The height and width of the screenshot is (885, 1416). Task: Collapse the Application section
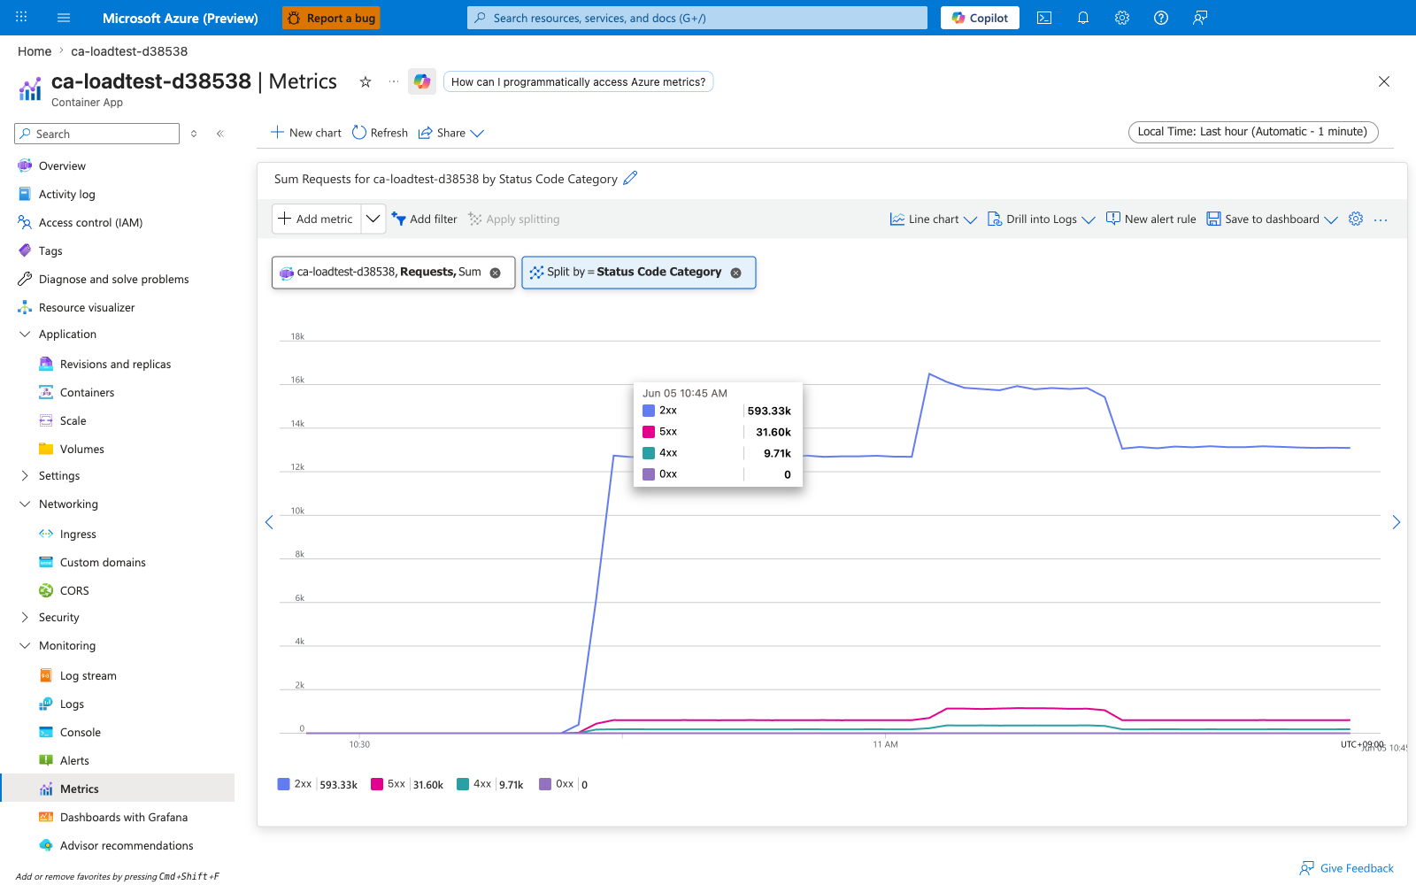pyautogui.click(x=25, y=334)
